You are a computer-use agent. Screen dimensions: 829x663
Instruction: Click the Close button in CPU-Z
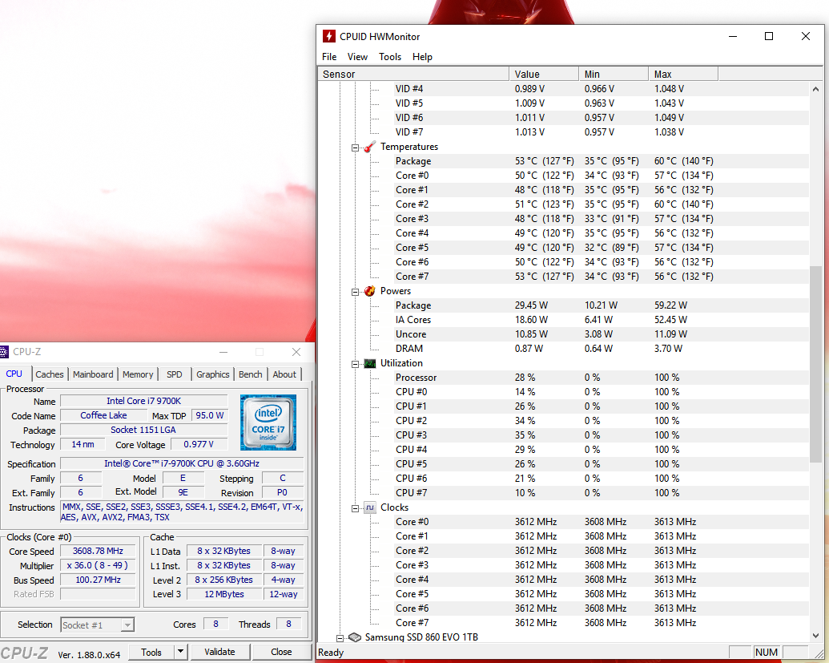[281, 652]
